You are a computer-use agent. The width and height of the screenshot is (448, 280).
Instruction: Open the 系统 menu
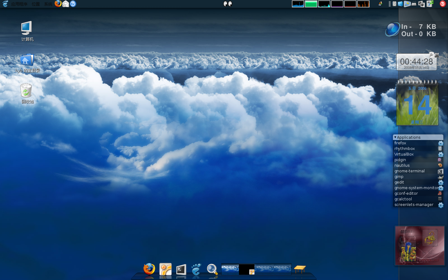48,4
